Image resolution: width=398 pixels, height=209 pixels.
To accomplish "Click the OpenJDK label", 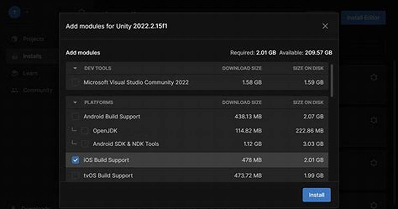I will (105, 131).
